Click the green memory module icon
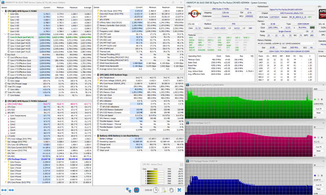The image size is (326, 195). tap(312, 27)
